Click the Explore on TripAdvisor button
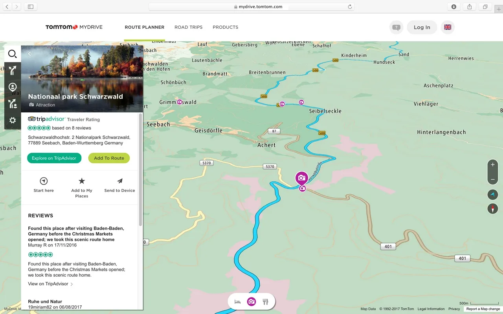The image size is (503, 314). (x=54, y=158)
